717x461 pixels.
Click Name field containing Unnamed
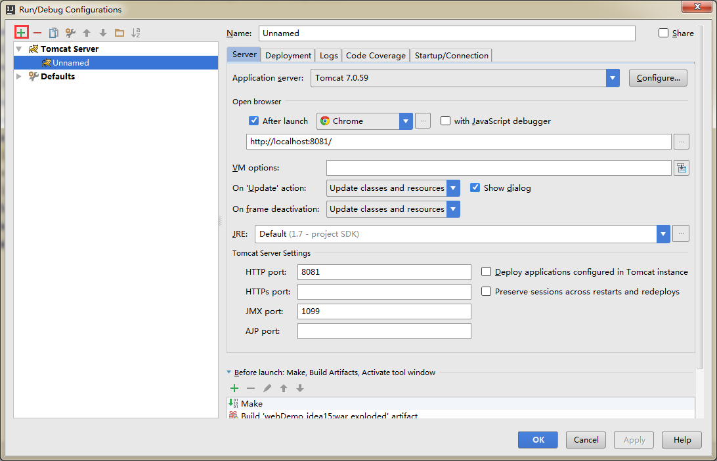point(446,33)
